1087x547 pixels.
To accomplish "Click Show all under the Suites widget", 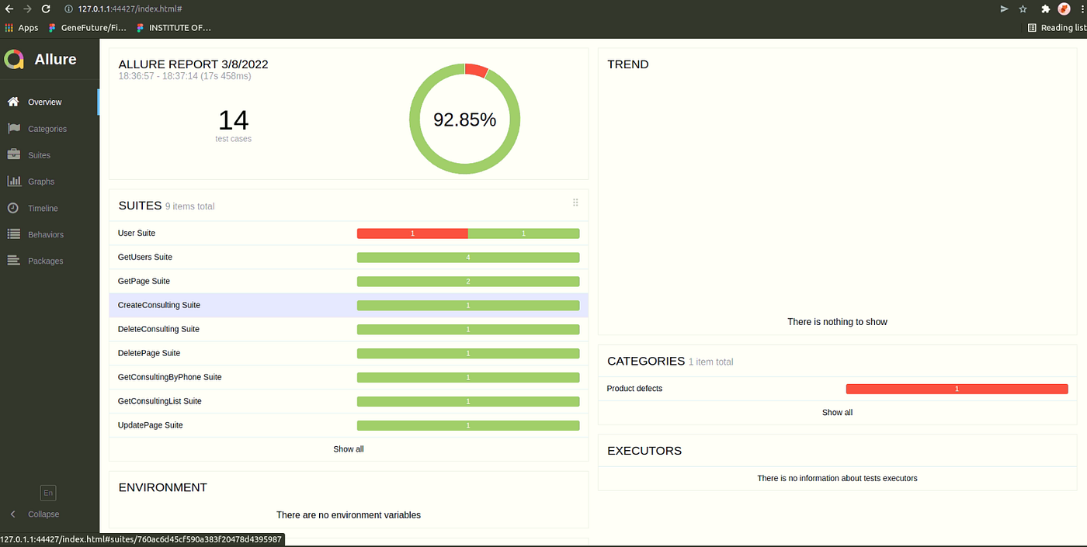I will [348, 448].
